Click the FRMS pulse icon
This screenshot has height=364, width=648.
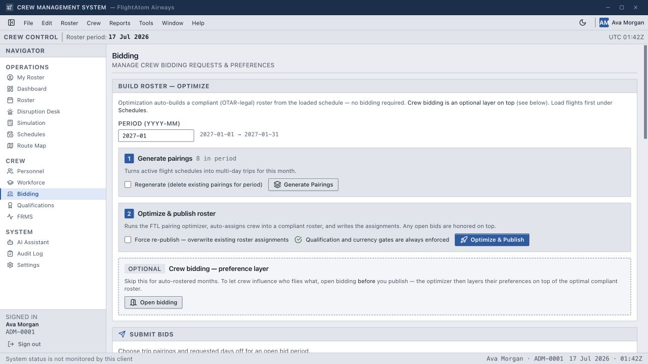(10, 217)
